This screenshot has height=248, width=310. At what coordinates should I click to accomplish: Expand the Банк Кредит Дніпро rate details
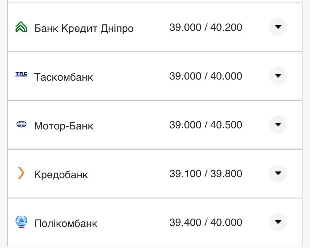point(278,27)
